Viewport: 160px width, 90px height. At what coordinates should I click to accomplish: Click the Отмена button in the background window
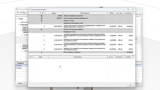(138, 83)
